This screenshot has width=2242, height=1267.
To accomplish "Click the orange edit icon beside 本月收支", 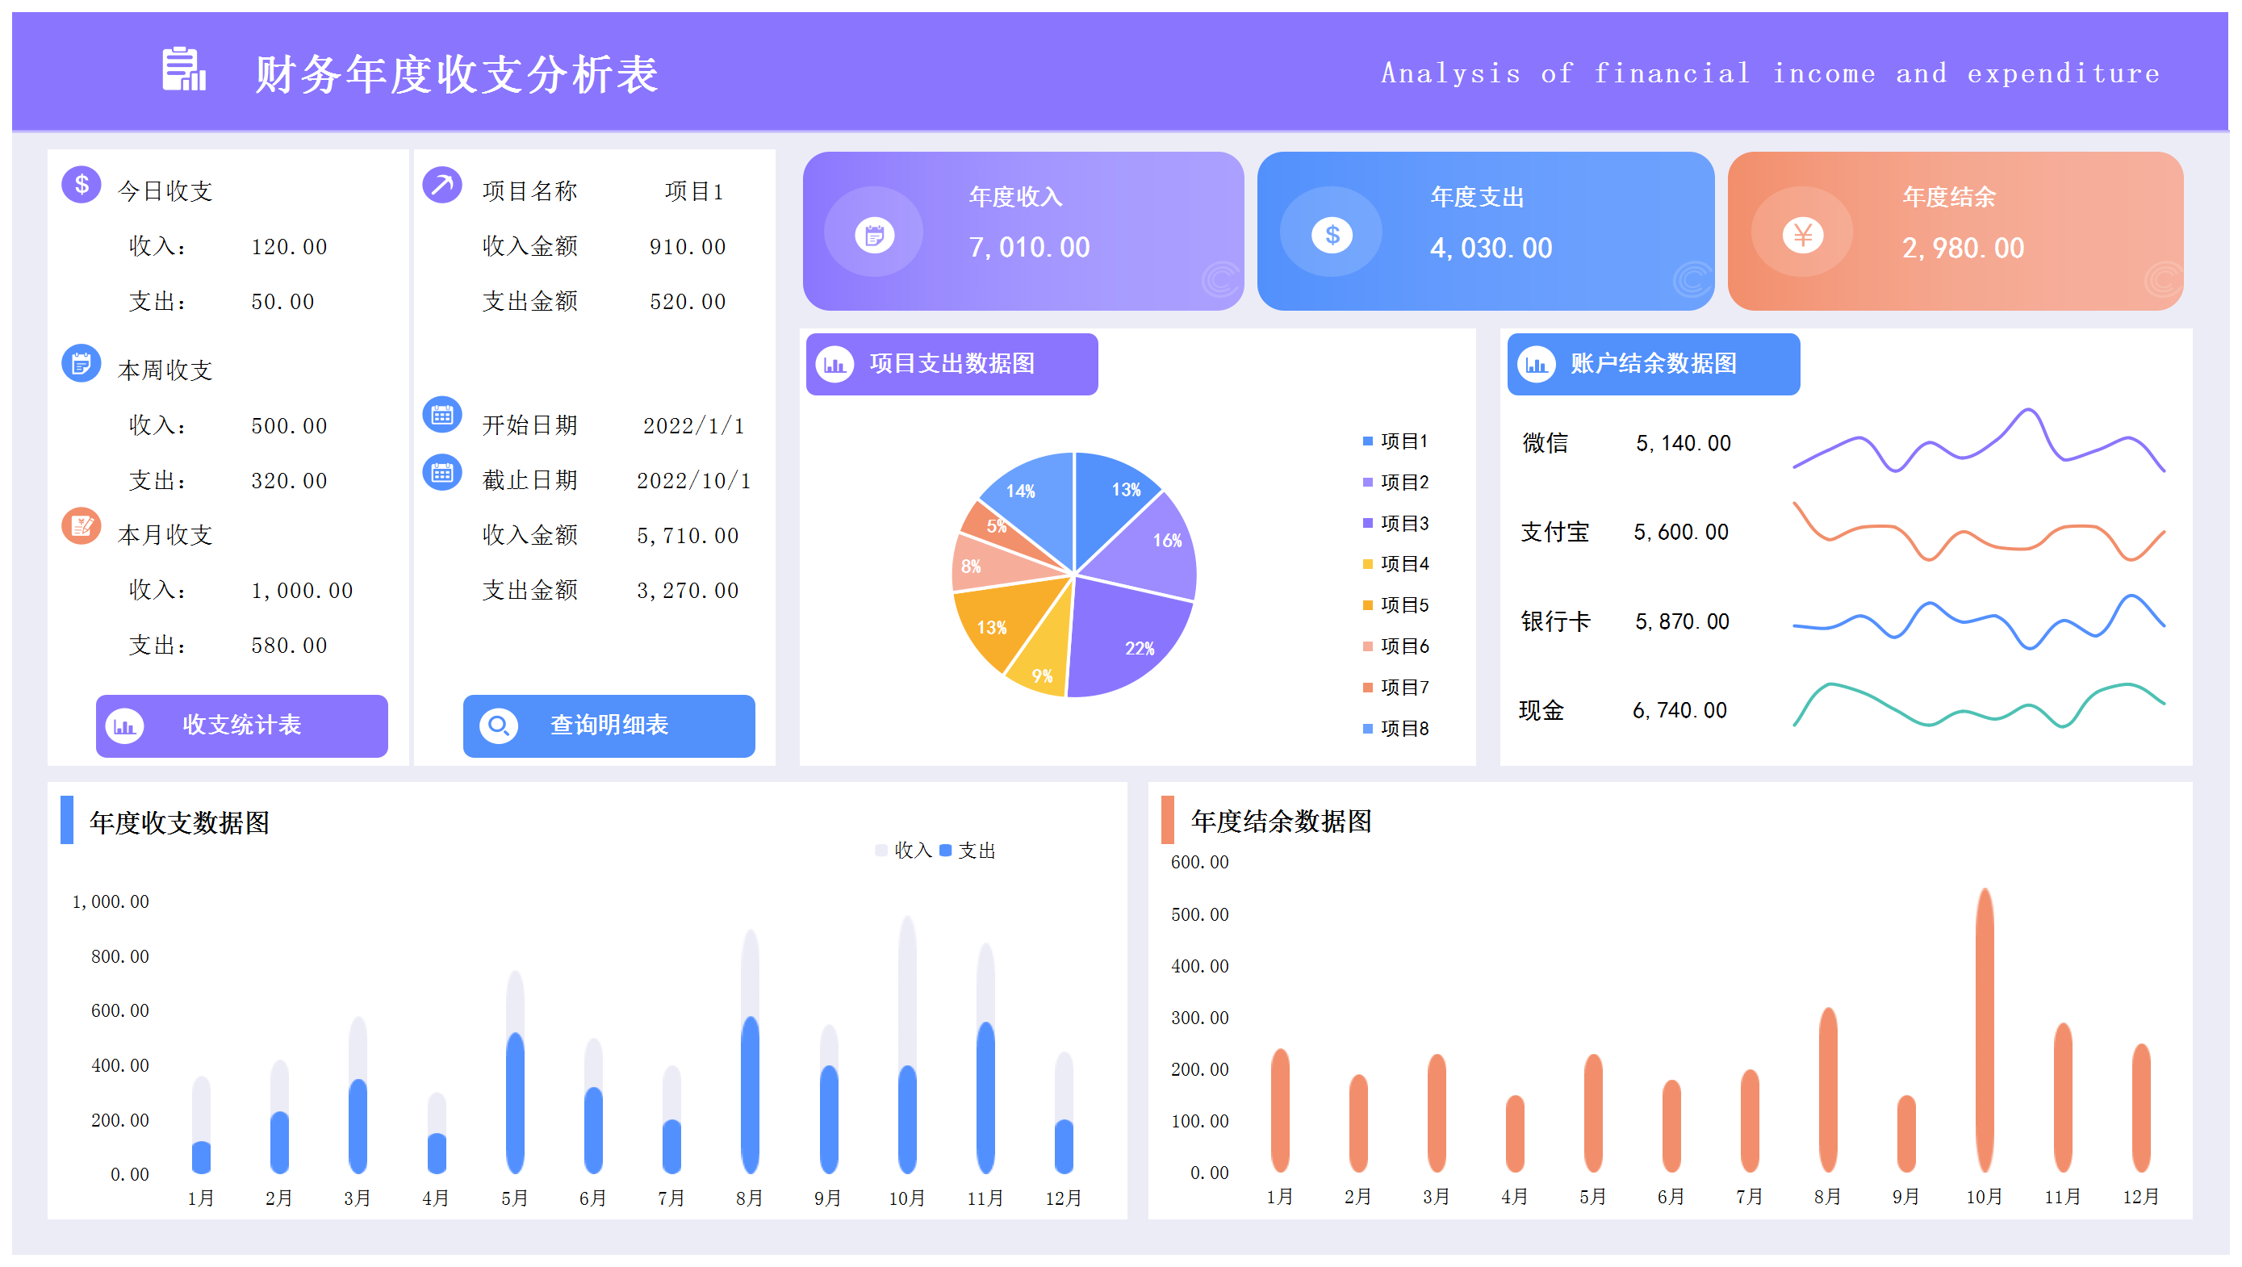I will pos(81,526).
